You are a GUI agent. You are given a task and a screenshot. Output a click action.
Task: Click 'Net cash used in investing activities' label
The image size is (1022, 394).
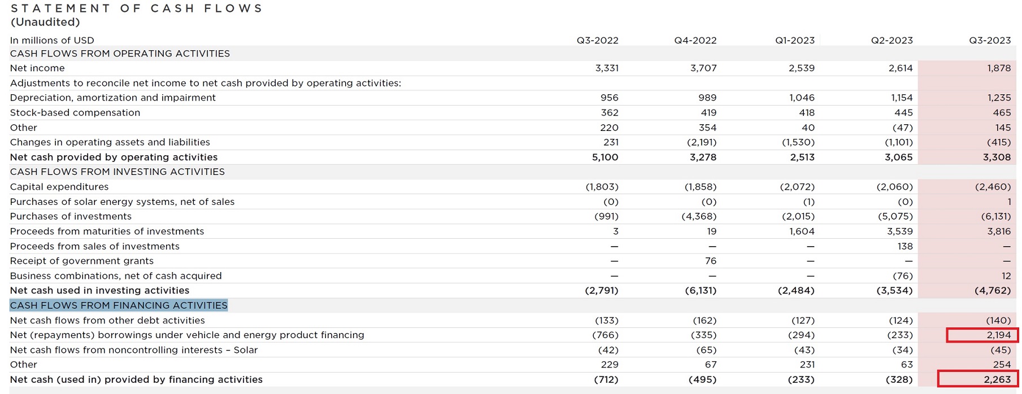(99, 291)
